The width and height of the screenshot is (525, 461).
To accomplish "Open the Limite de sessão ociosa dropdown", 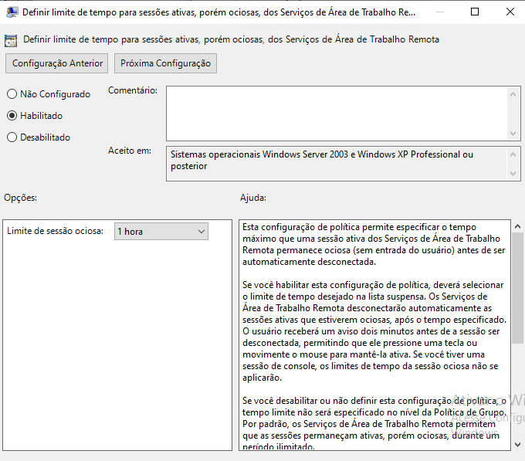I will click(x=161, y=231).
